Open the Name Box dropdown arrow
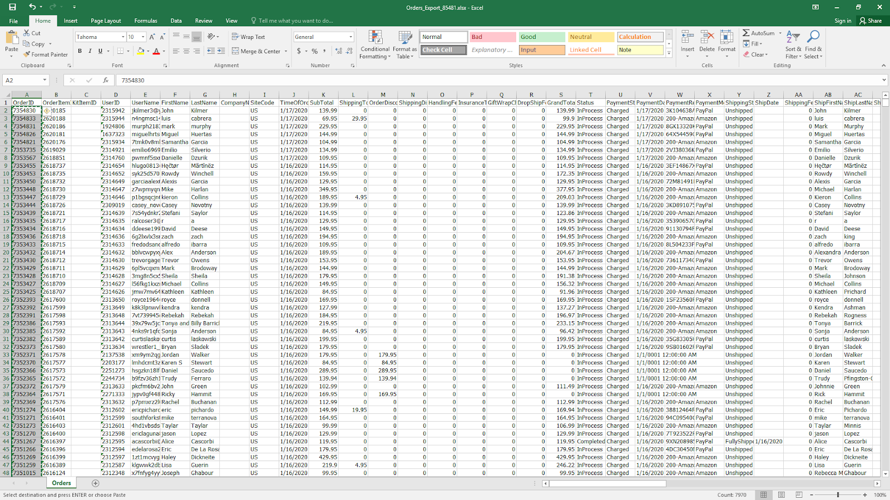 click(x=44, y=81)
